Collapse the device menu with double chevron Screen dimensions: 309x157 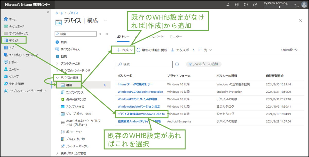(x=107, y=34)
